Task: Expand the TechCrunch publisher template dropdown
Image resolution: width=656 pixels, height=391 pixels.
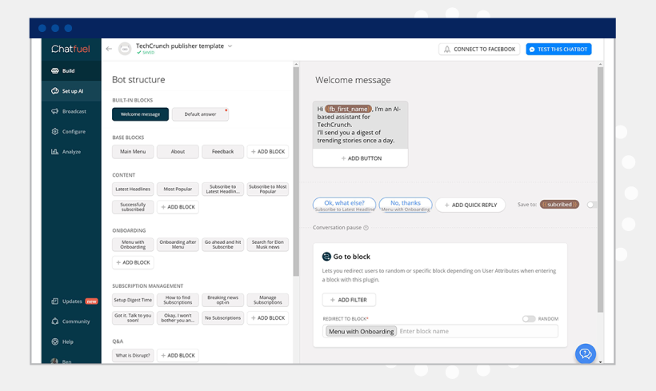Action: point(230,46)
